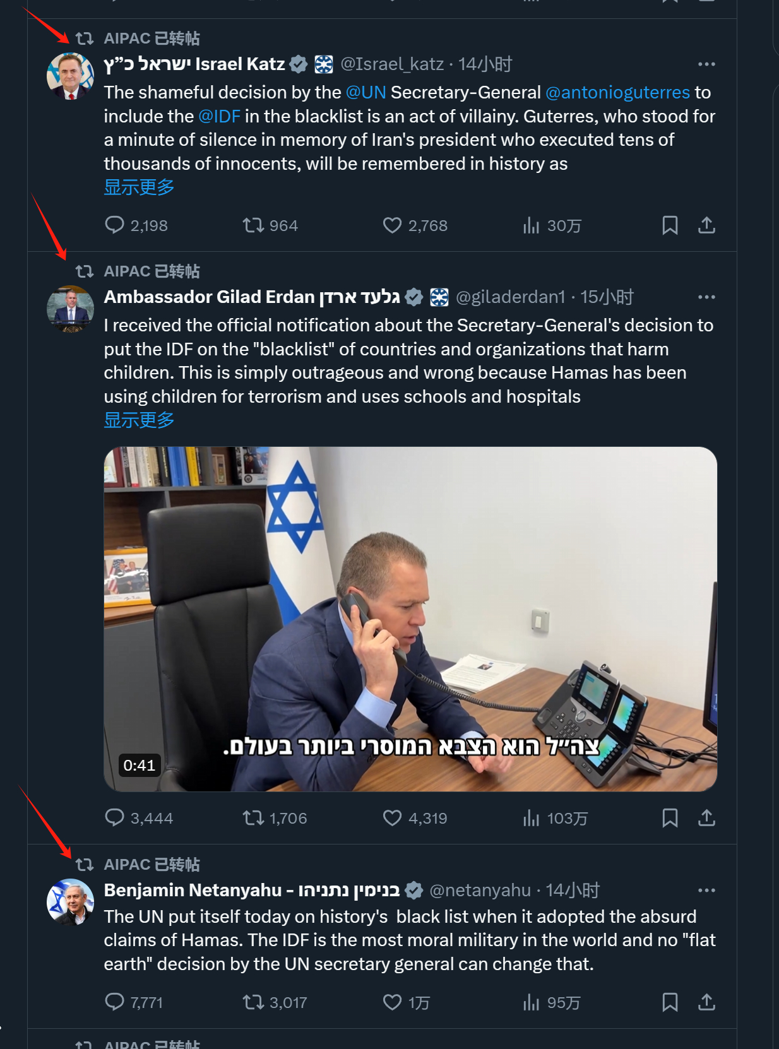Expand Israel Katz tweet with 显示更多
The image size is (779, 1049).
tap(139, 187)
